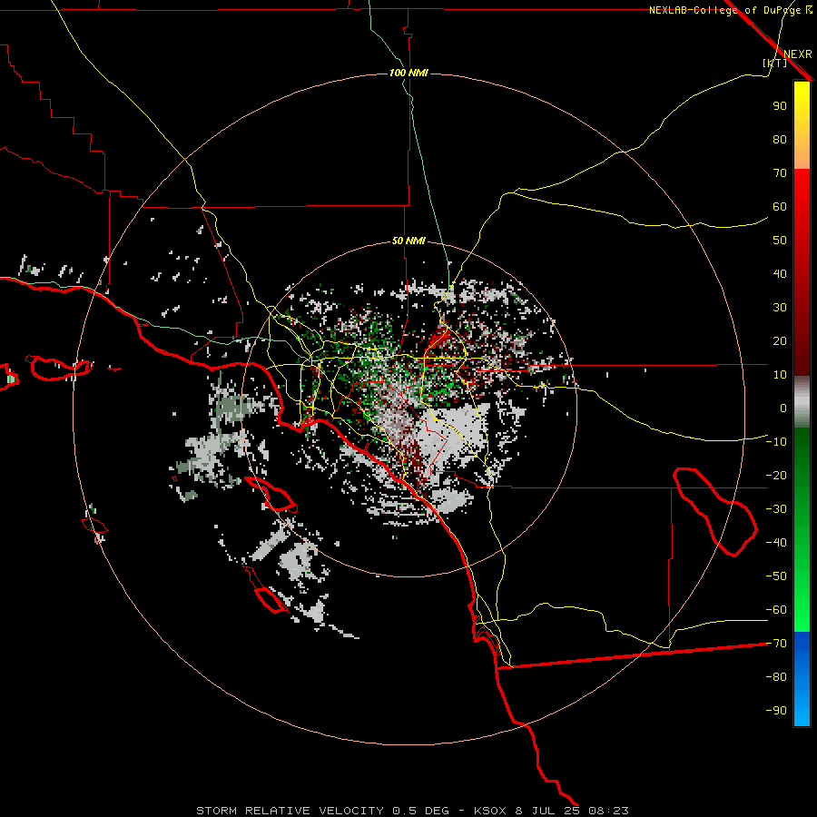Click the "50 NMI" range ring label
Viewport: 817px width, 817px height.
[x=408, y=241]
